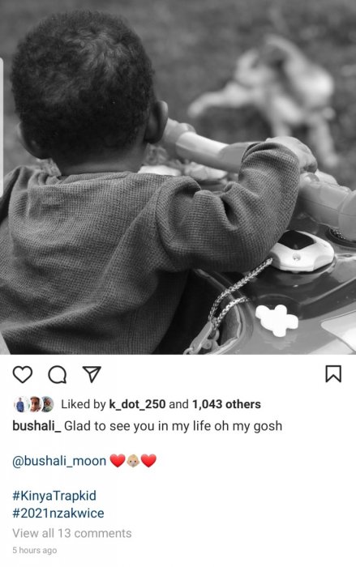Follow the @bushali_moon mention
The image size is (356, 567).
coord(59,461)
